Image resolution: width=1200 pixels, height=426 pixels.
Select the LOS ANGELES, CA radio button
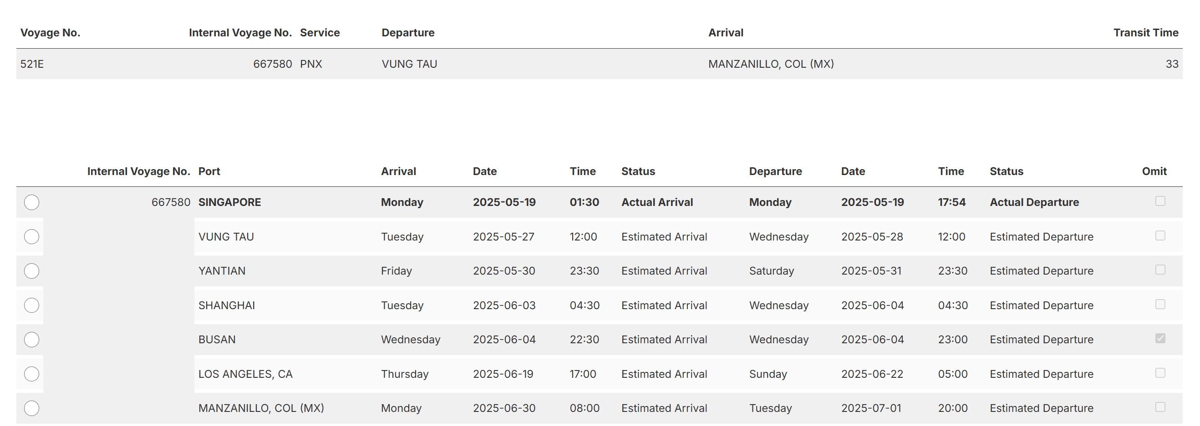point(32,374)
